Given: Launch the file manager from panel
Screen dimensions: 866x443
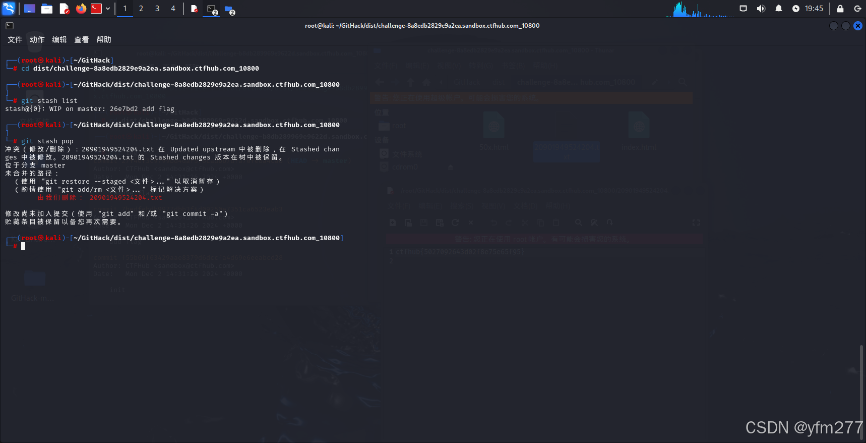Looking at the screenshot, I should coord(47,9).
